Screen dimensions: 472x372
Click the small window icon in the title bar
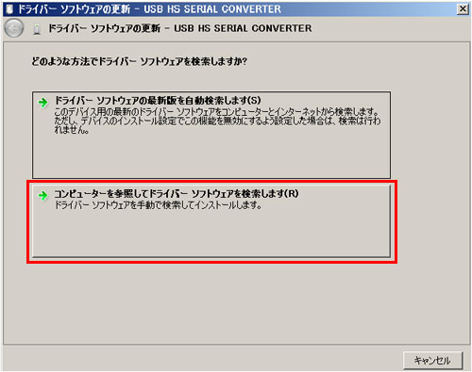point(9,9)
